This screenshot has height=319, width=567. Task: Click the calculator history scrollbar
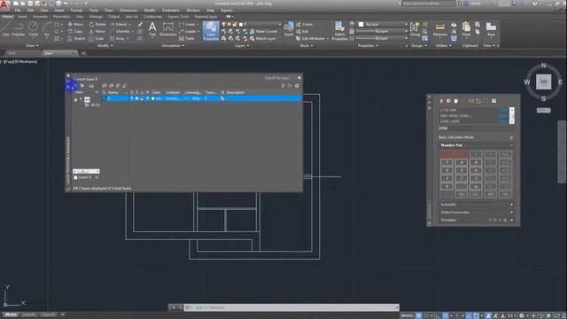click(511, 116)
